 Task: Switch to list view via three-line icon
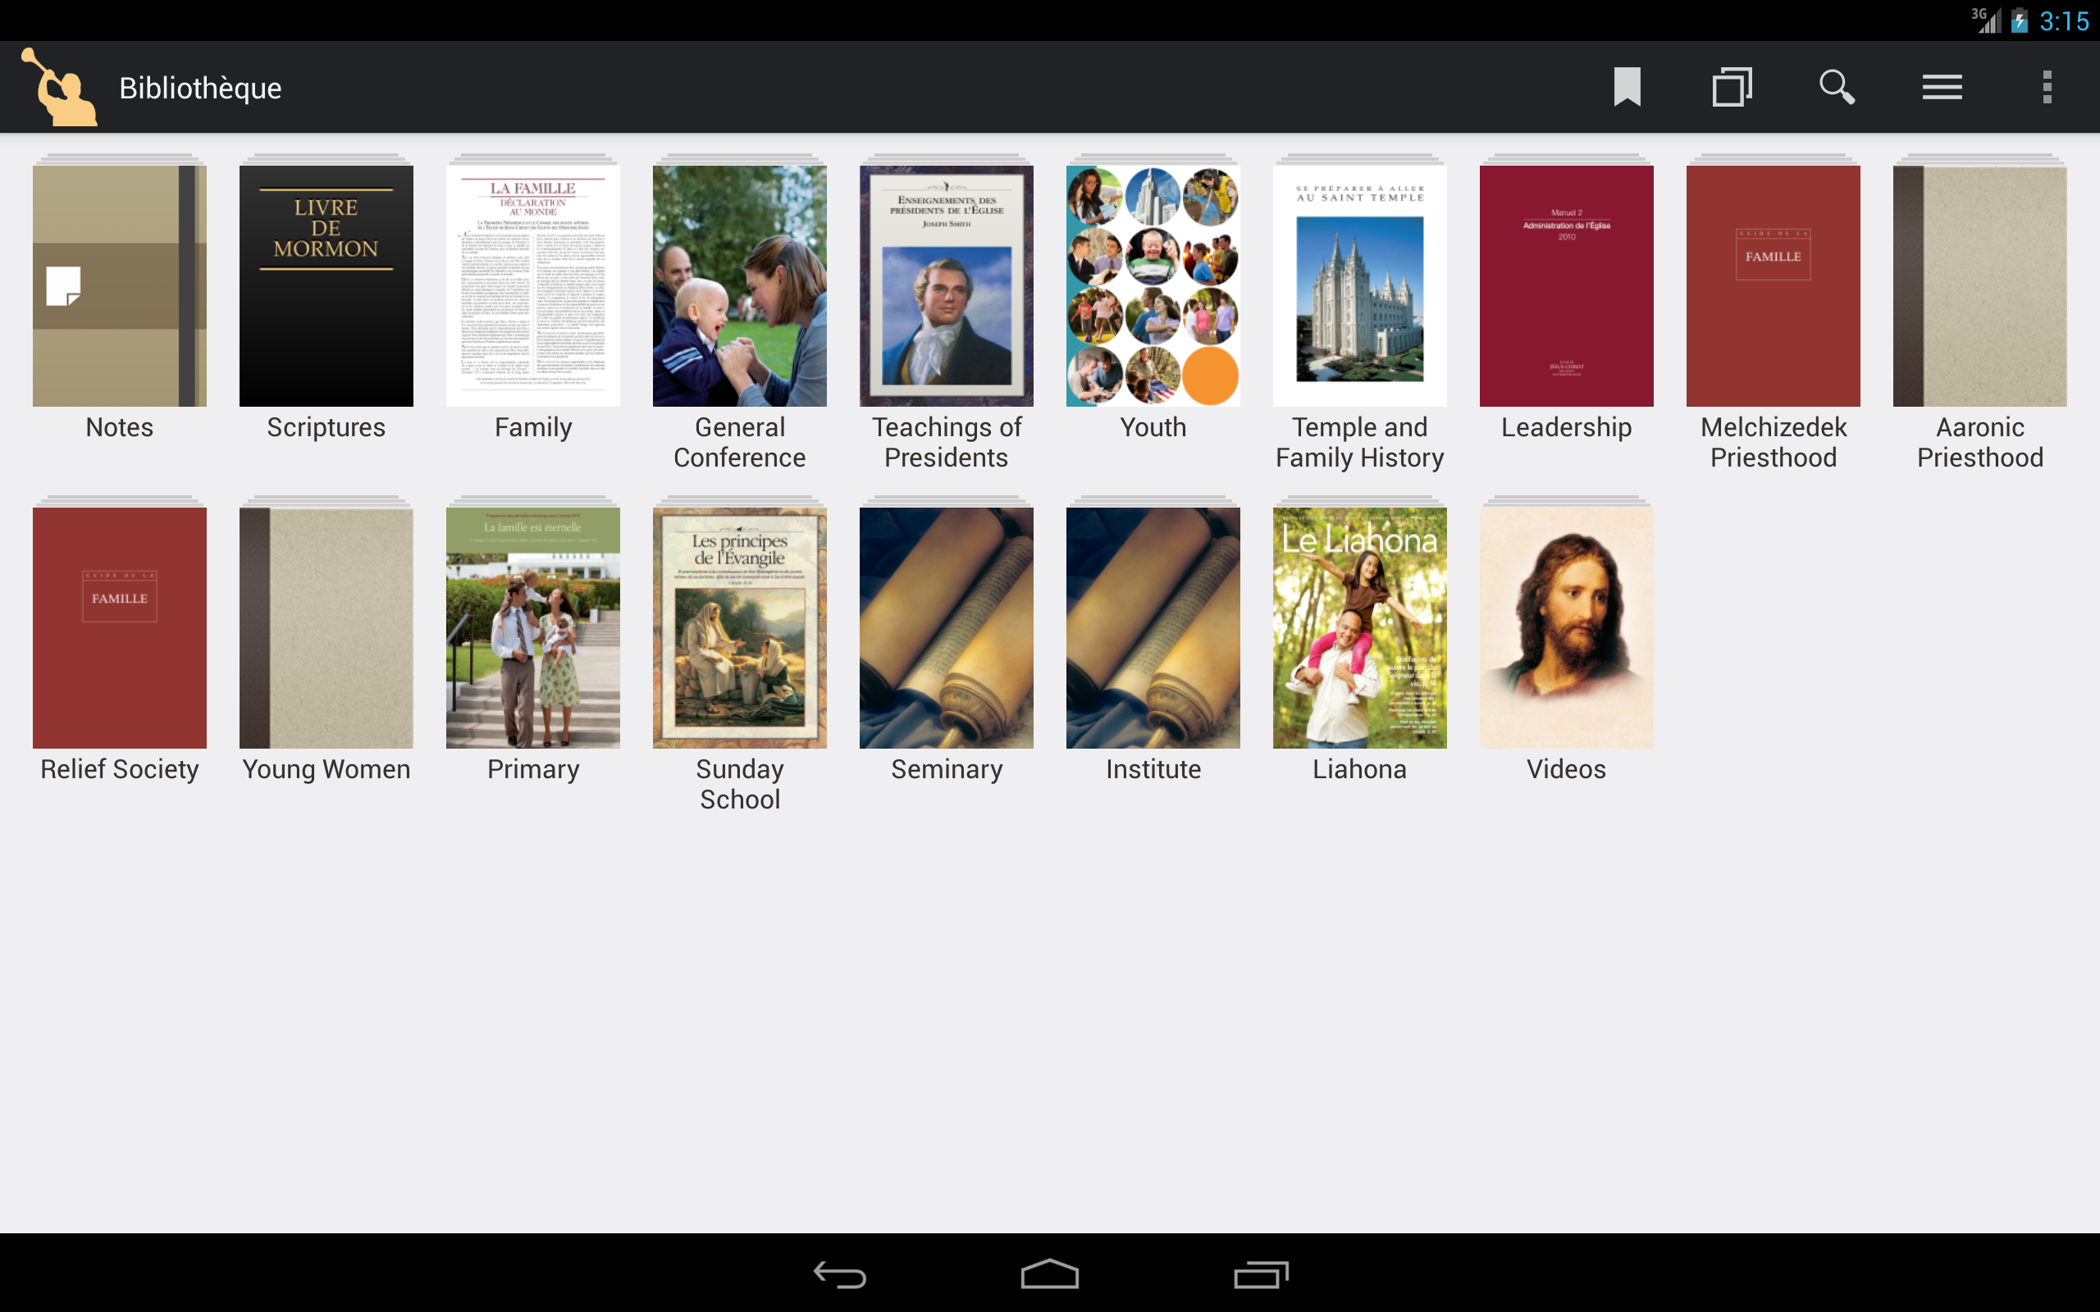pos(1942,87)
